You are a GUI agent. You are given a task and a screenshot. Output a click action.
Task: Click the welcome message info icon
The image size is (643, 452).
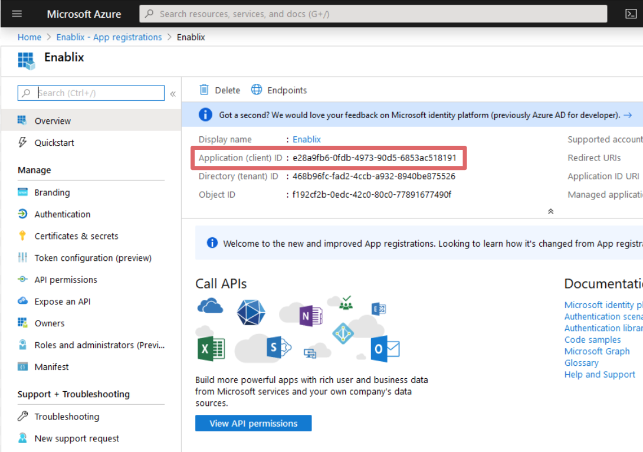coord(212,243)
